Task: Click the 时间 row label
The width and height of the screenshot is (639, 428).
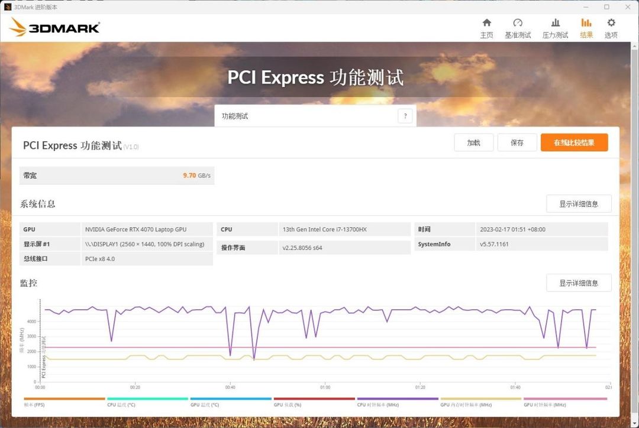Action: point(424,229)
